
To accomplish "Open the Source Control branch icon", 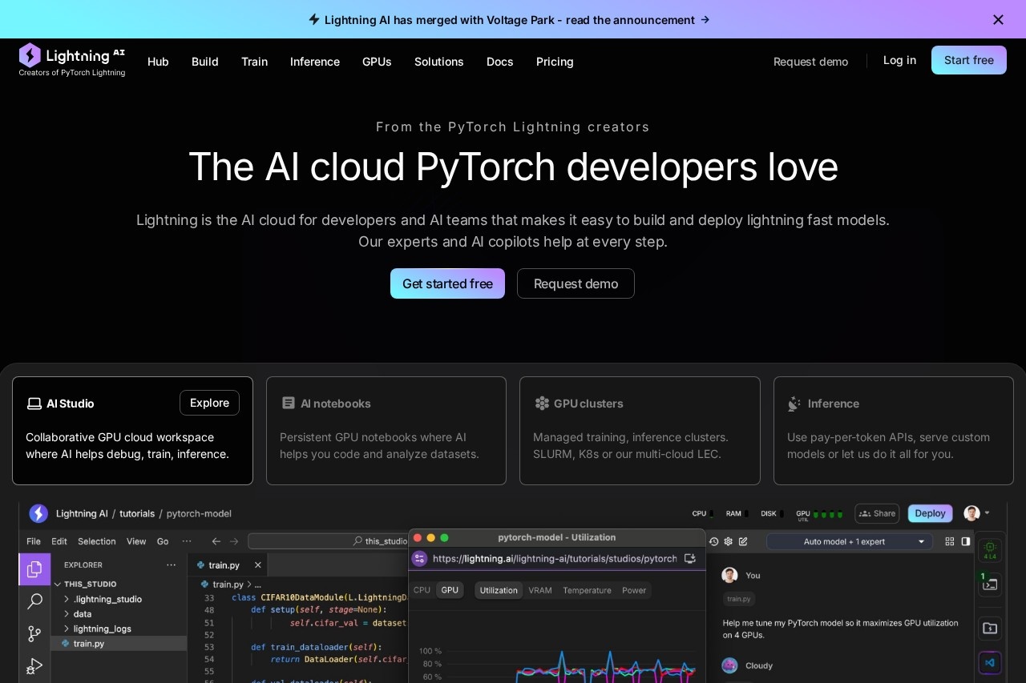I will [x=34, y=633].
